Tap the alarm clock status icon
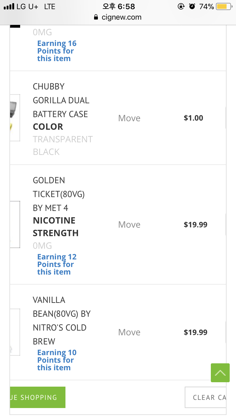Screen dimensions: 236x420 192,6
